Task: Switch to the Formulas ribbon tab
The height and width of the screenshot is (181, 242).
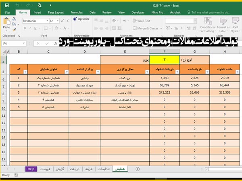Action: pos(77,12)
